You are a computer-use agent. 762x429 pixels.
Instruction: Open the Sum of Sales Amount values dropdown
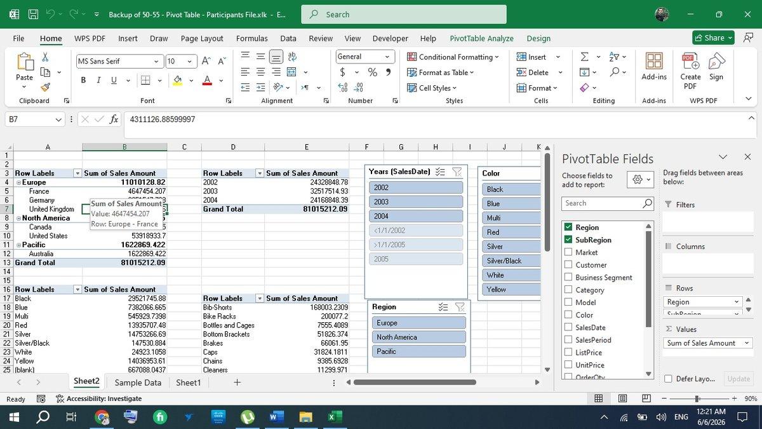pyautogui.click(x=746, y=343)
